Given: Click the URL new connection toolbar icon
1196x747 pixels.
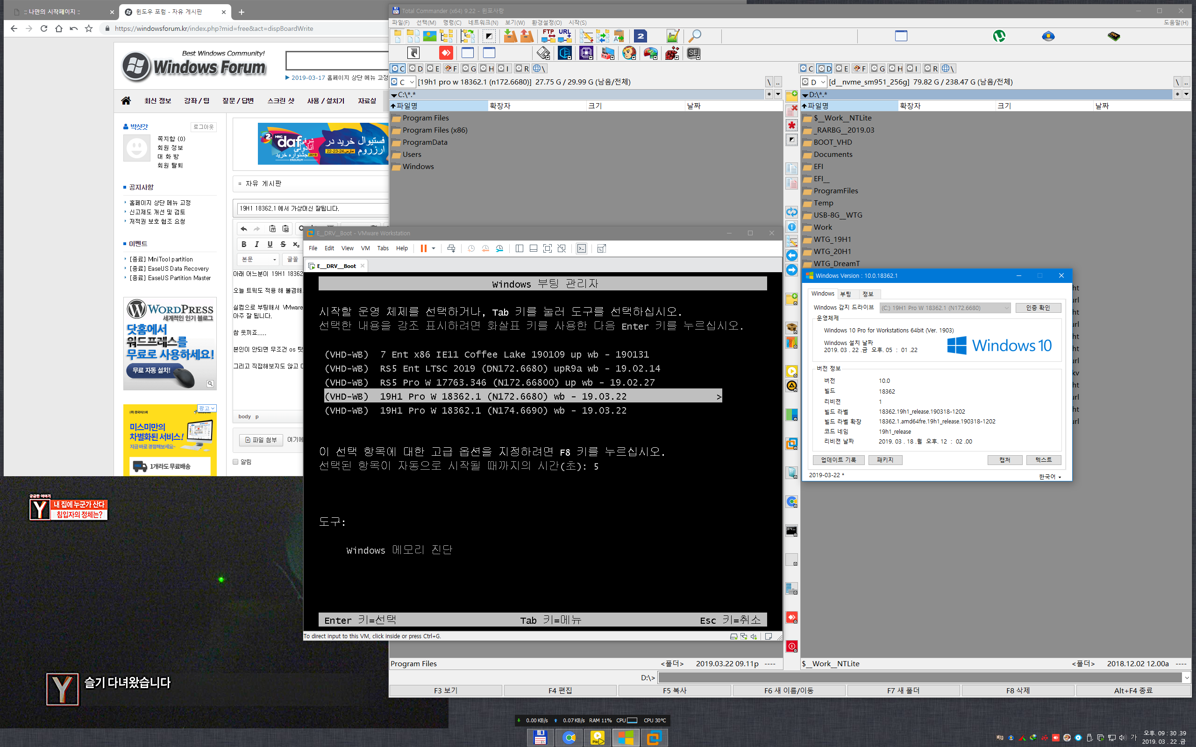Looking at the screenshot, I should click(564, 35).
